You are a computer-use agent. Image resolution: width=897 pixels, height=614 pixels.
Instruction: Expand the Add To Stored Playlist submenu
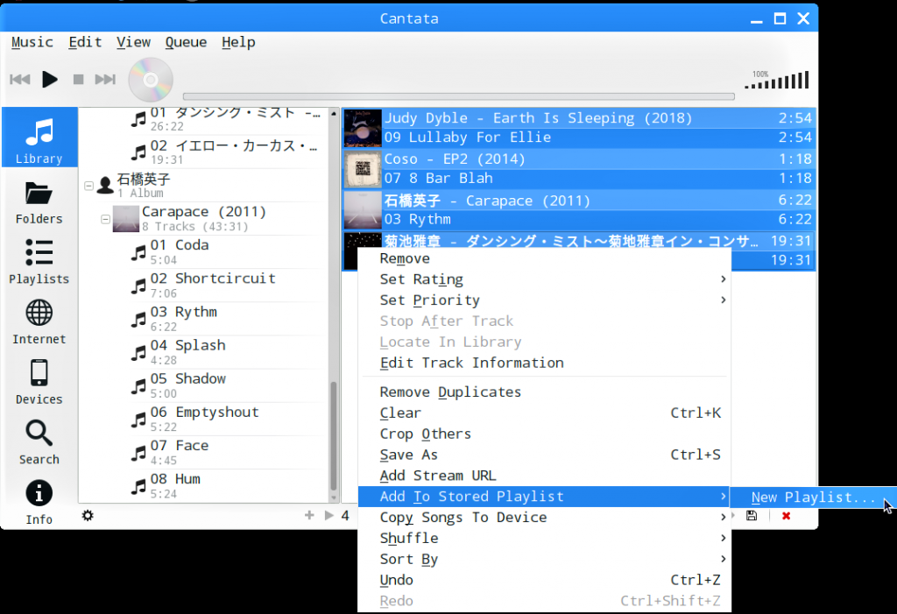coord(544,497)
